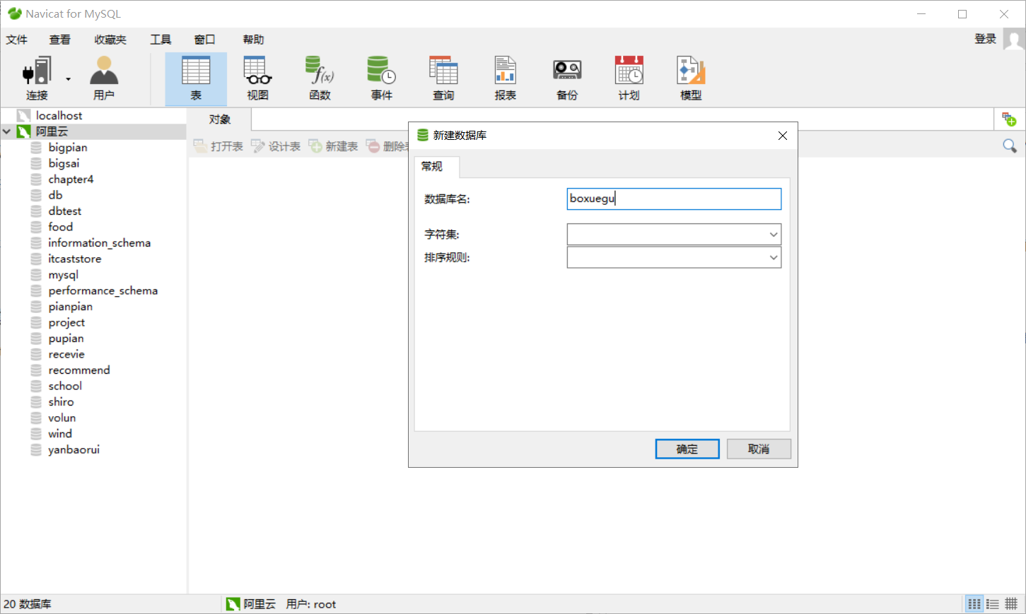Open the 查看 menu
Screen dimensions: 1026x614
click(60, 40)
